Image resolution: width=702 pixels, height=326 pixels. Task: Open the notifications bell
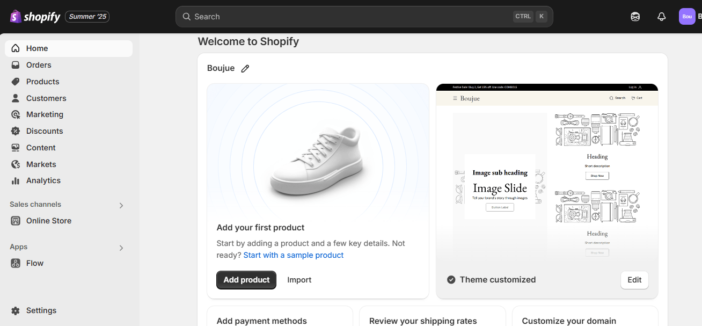(661, 16)
